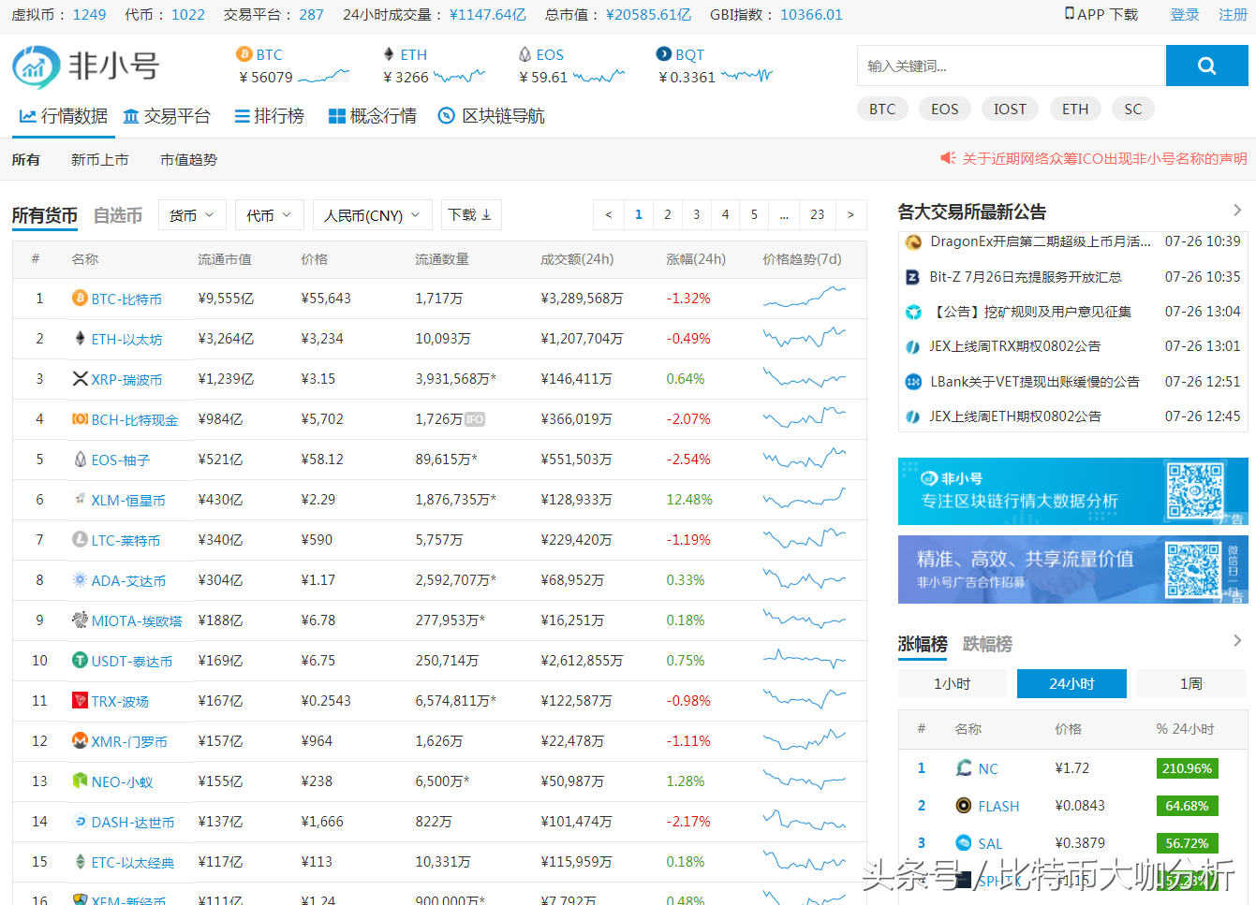Open the 行情数据 navigation tab
The height and width of the screenshot is (905, 1256).
tap(63, 116)
